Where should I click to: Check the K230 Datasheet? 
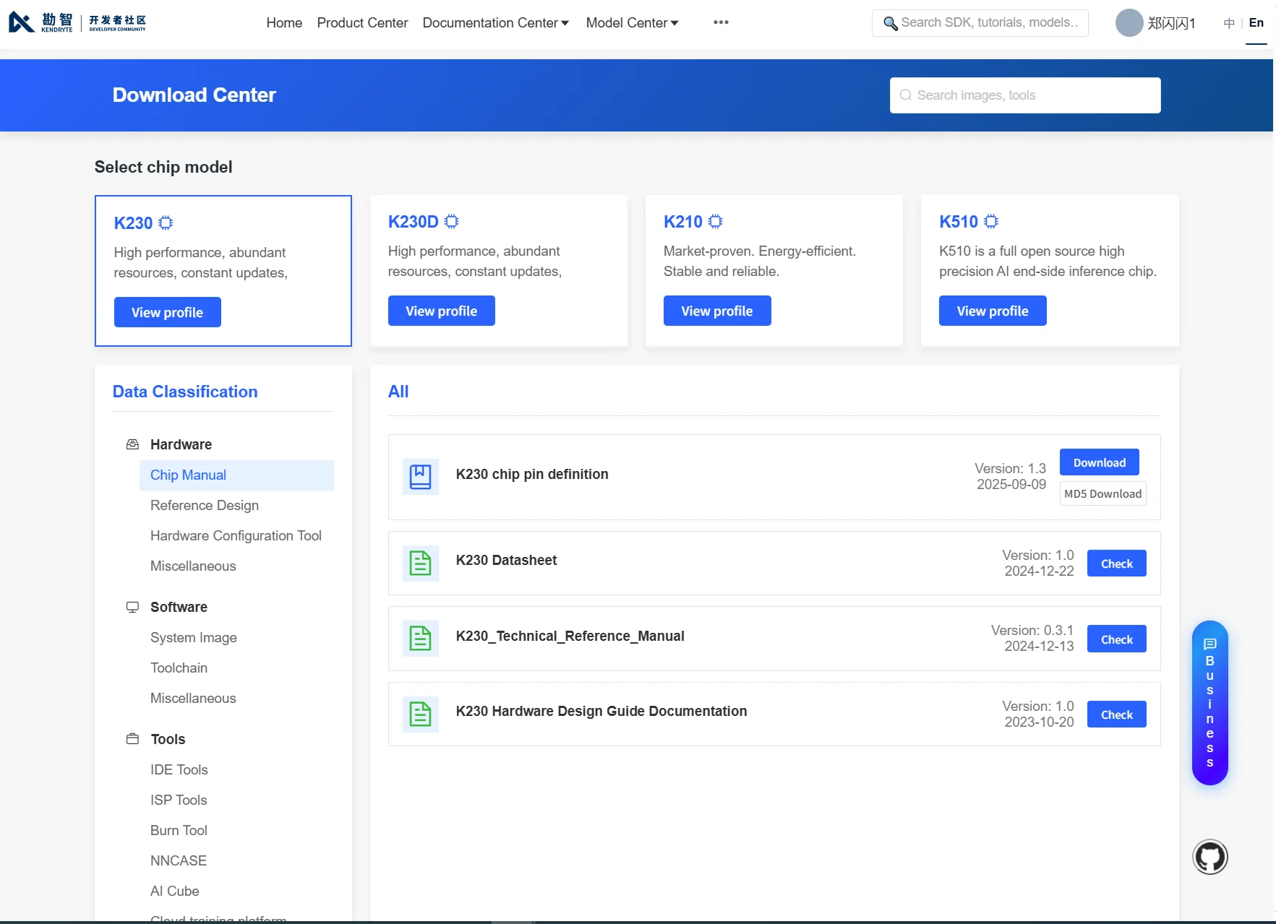[1117, 564]
